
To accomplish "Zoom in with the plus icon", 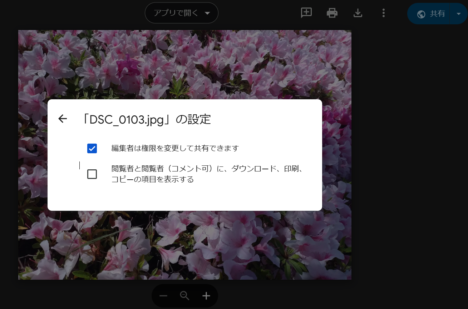I will point(206,296).
